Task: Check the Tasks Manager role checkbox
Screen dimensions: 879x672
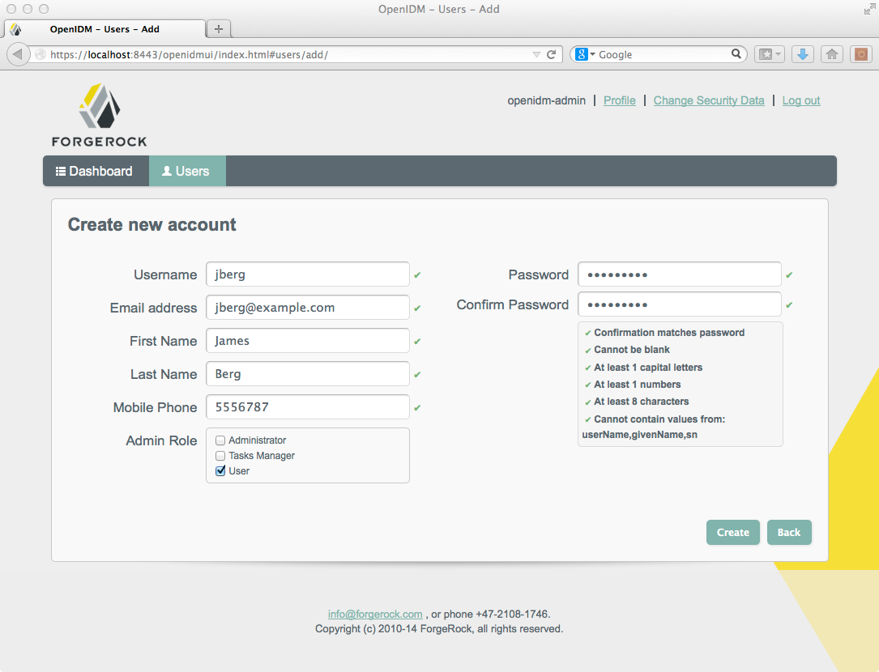Action: click(x=220, y=456)
